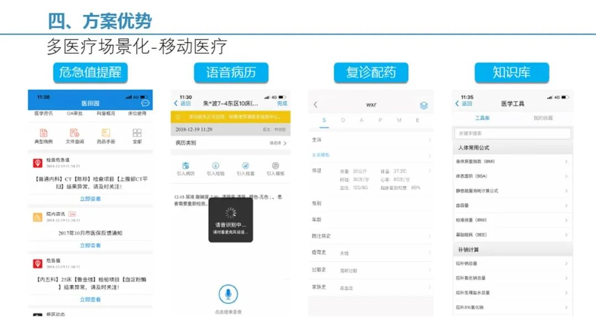Tap 完成 on the voice record screen

(x=282, y=103)
